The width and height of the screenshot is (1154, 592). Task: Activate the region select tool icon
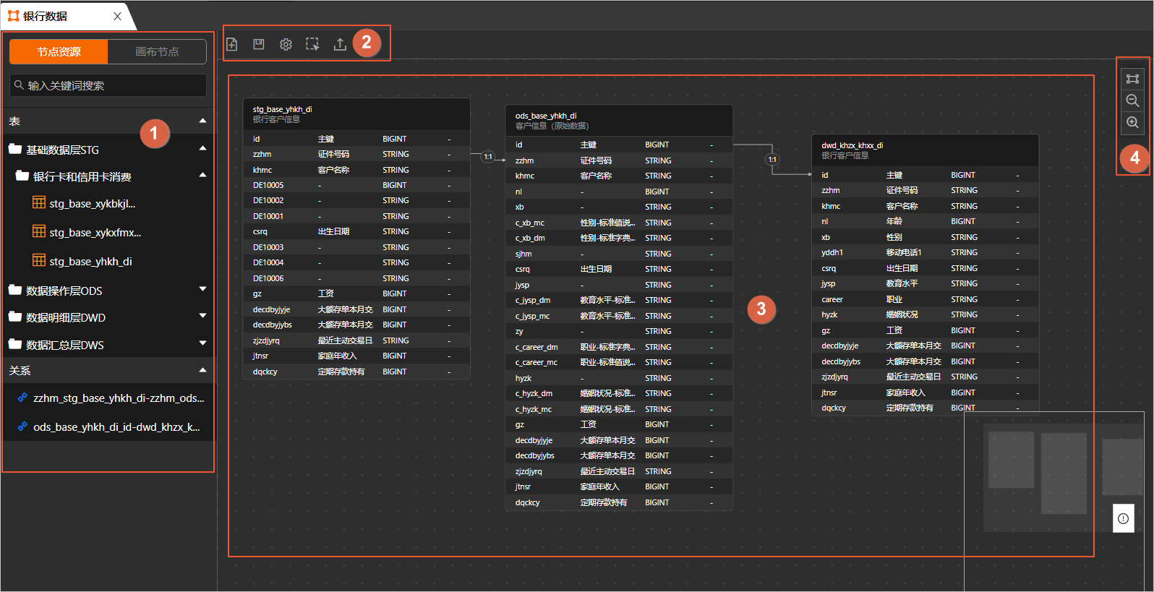pyautogui.click(x=312, y=44)
